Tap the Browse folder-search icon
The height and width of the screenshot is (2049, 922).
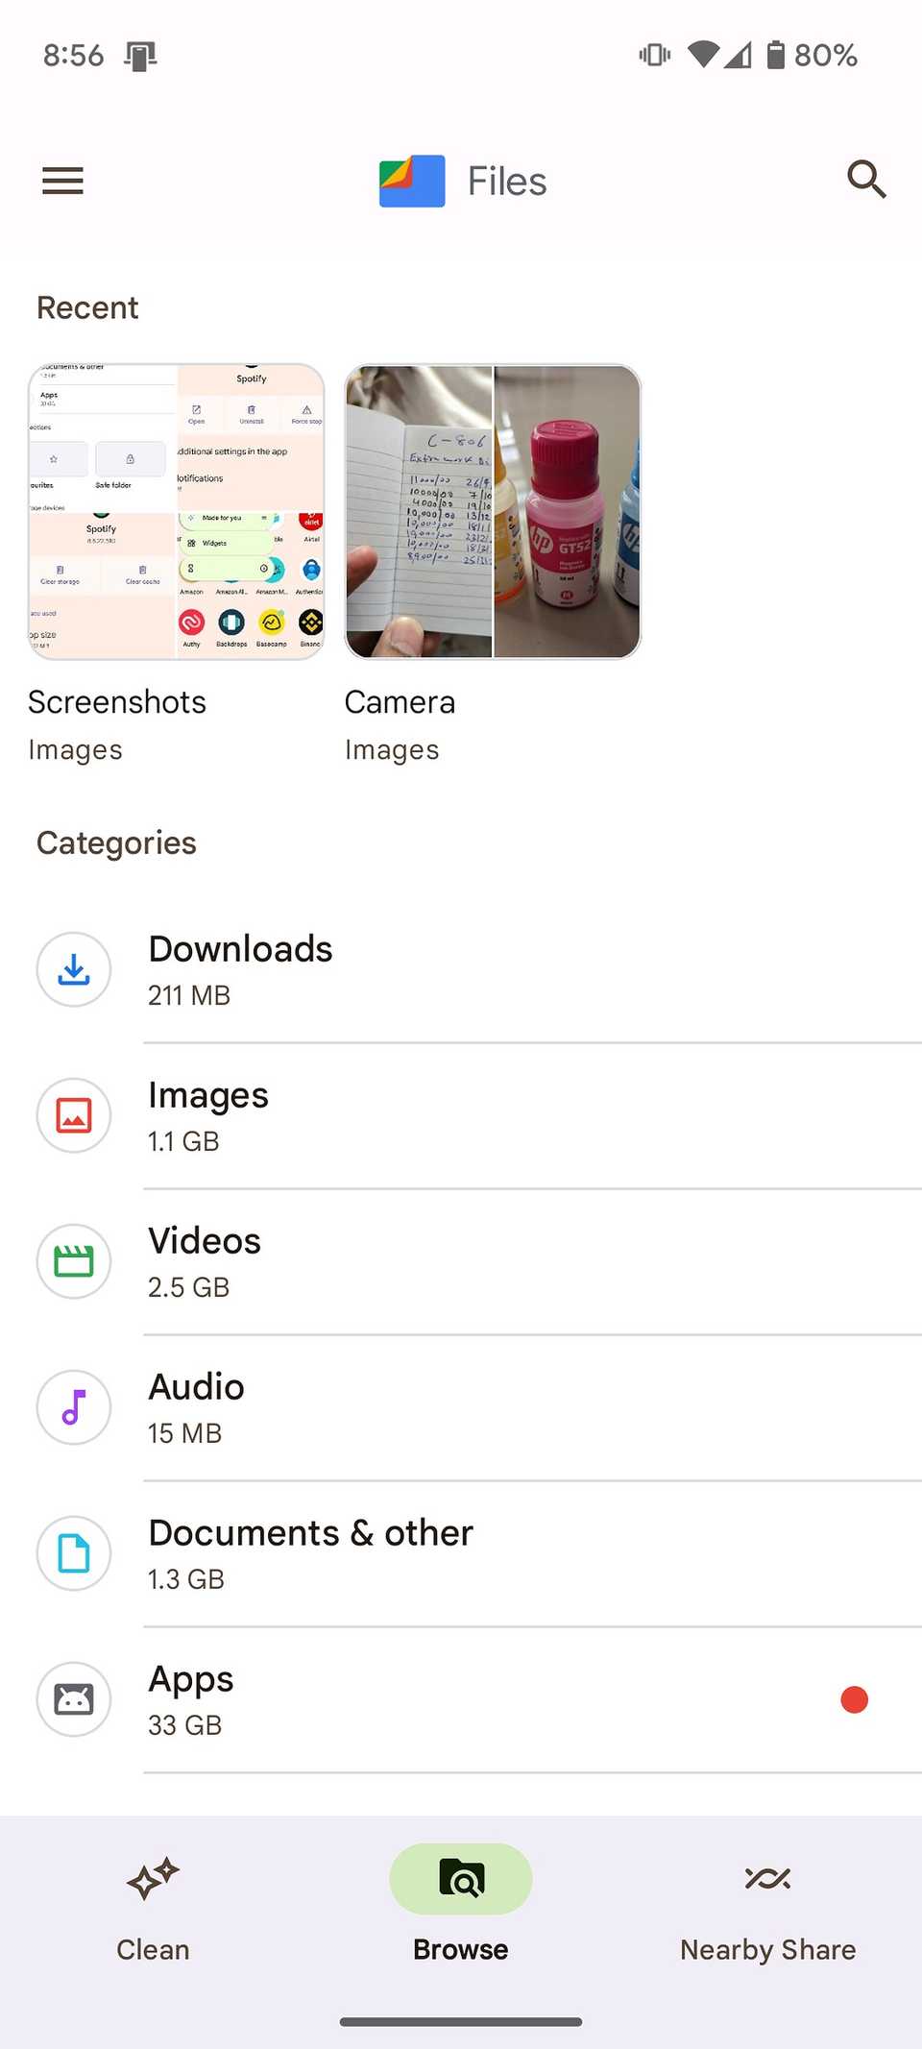[x=461, y=1879]
